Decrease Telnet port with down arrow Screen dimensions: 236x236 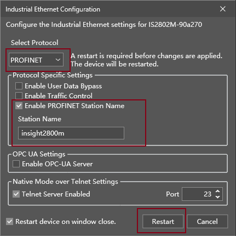point(217,197)
